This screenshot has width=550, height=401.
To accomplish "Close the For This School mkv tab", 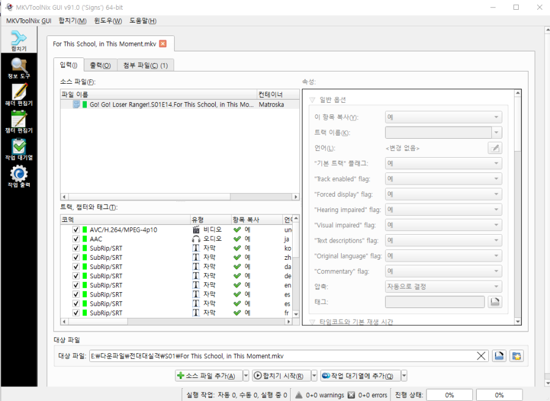I will pos(163,43).
